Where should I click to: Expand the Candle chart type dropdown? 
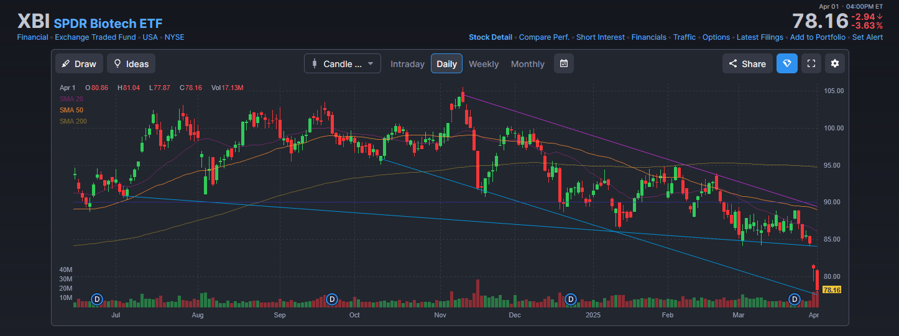tap(342, 63)
